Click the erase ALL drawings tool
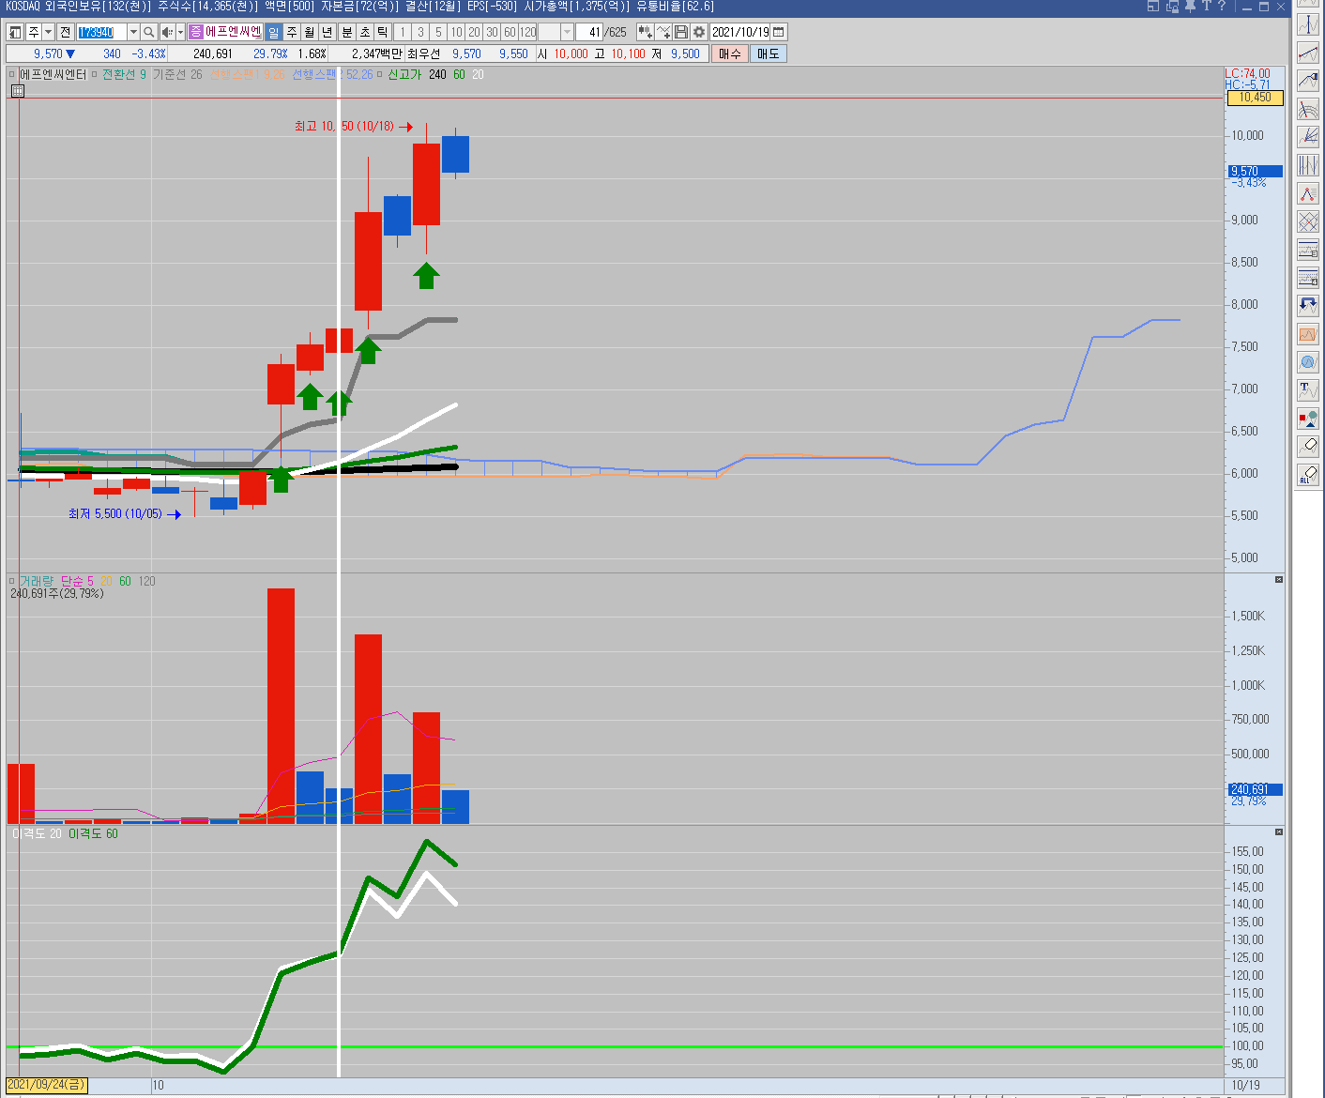 tap(1308, 475)
